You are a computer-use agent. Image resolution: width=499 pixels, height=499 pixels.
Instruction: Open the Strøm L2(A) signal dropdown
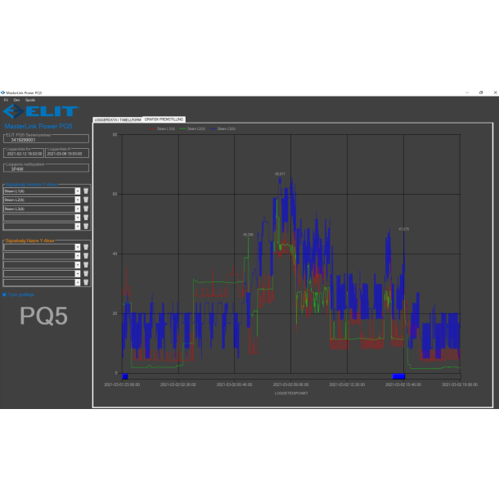tap(78, 200)
